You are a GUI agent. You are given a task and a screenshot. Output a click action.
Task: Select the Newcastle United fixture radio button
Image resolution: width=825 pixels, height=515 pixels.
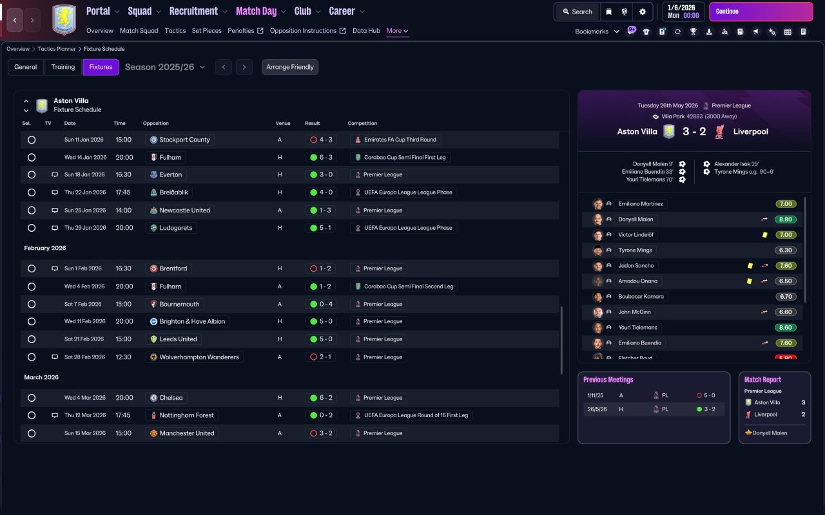point(32,211)
